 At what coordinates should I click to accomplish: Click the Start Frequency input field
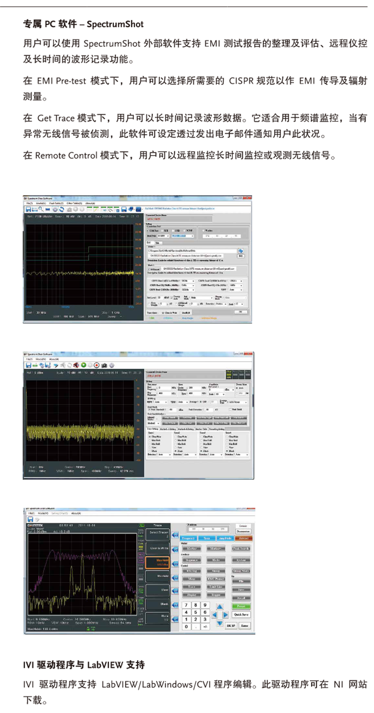click(x=165, y=388)
